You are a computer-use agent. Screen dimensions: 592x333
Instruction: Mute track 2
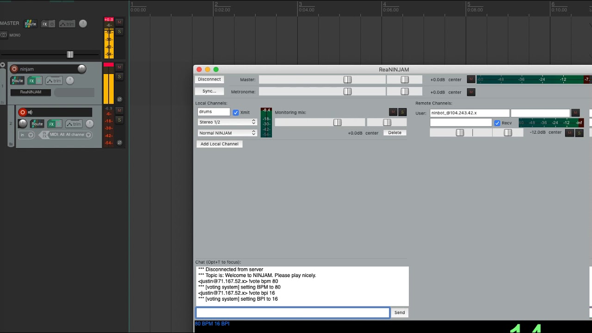pos(119,111)
